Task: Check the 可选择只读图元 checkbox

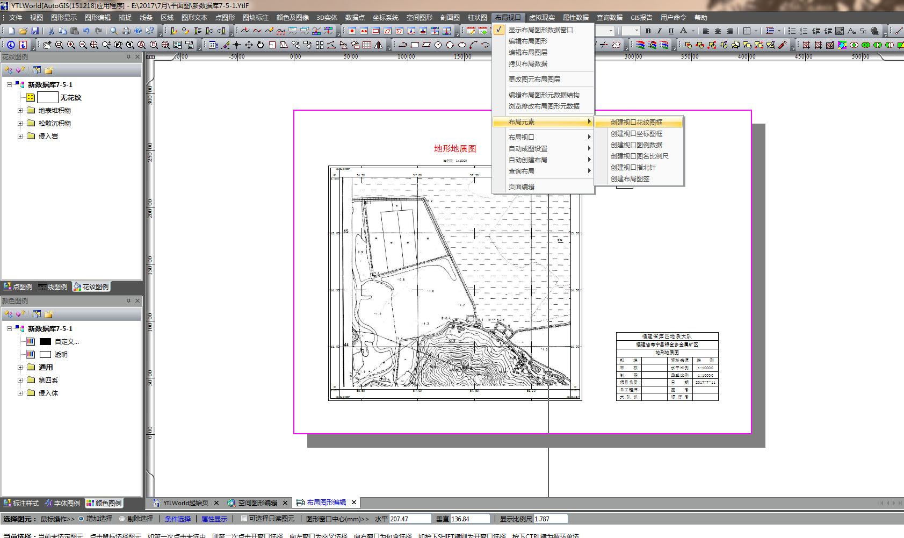Action: (x=244, y=519)
